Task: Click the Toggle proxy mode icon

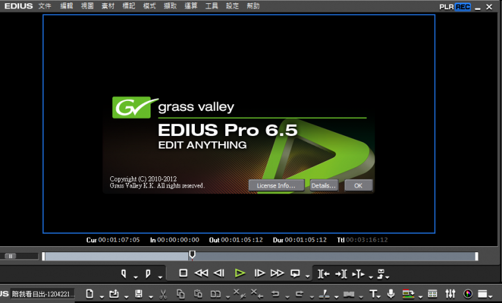Action: pyautogui.click(x=408, y=294)
